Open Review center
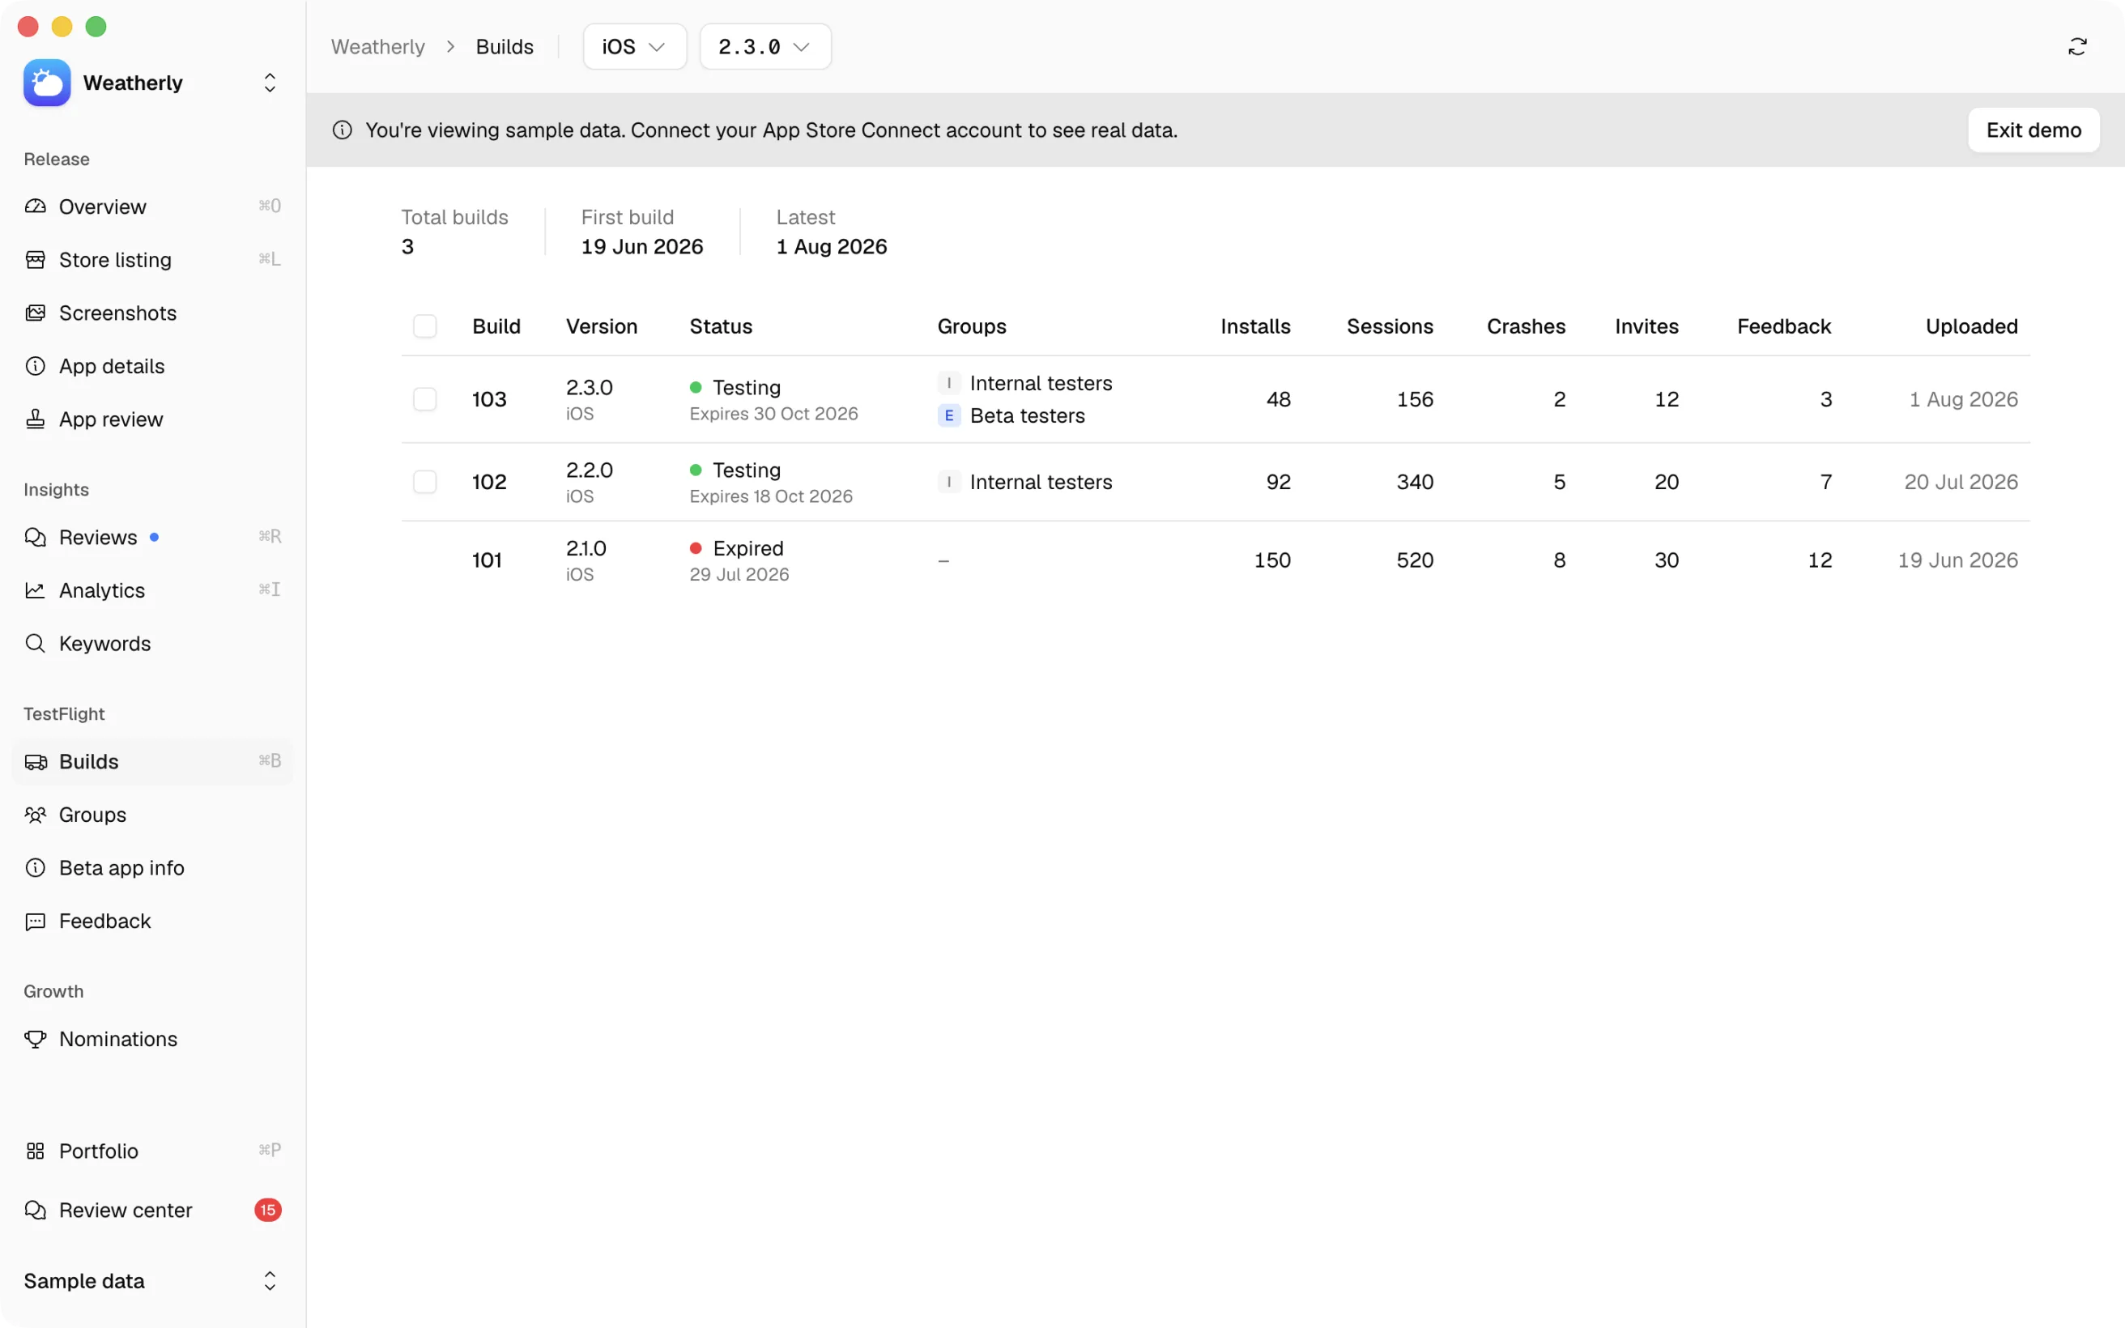 tap(153, 1211)
